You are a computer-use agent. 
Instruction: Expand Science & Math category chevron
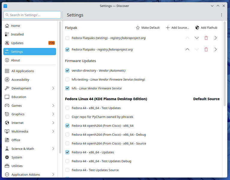[53, 149]
